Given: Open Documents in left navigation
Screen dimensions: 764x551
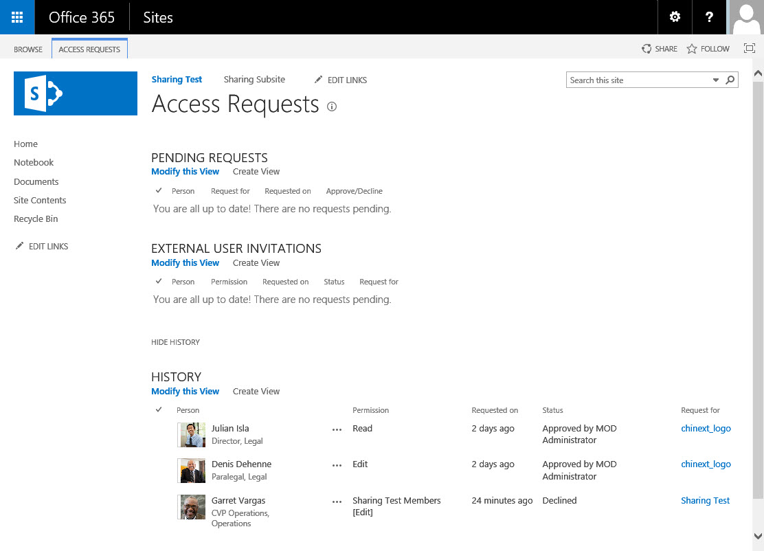Looking at the screenshot, I should coord(36,181).
